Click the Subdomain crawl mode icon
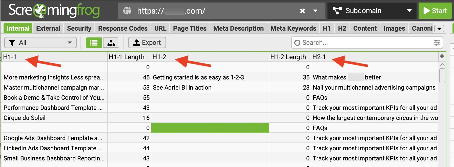Screen dimensions: 454x167 (337, 11)
